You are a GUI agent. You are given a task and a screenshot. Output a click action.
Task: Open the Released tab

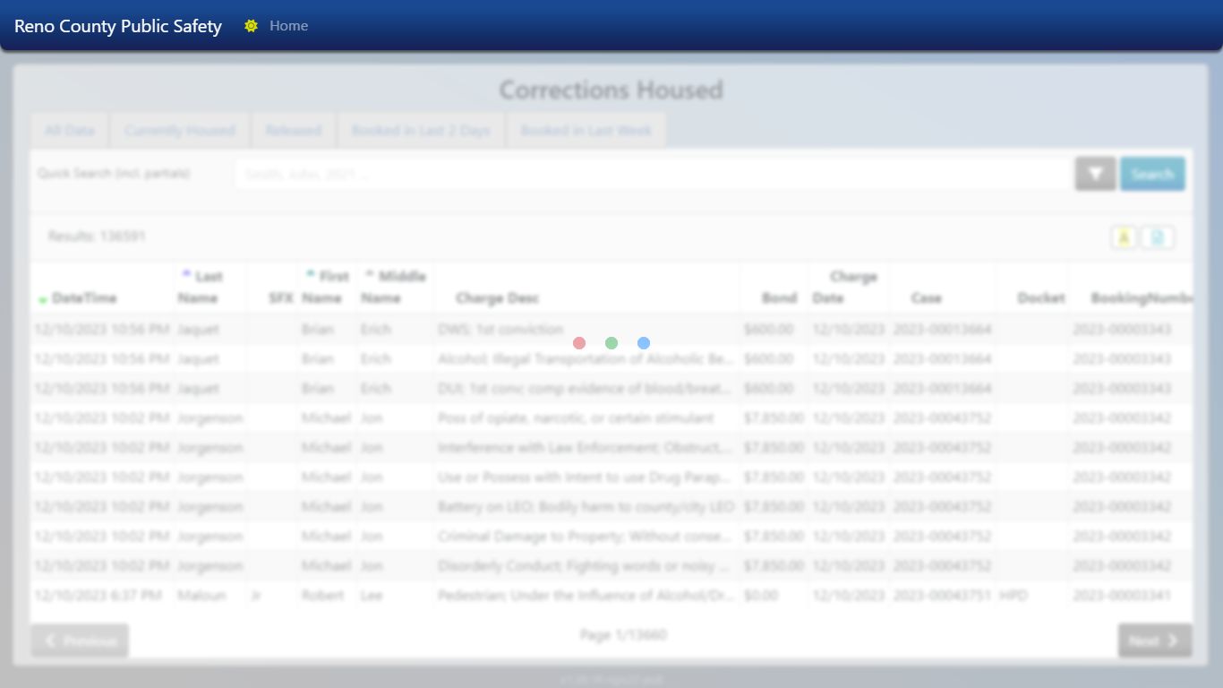point(293,131)
